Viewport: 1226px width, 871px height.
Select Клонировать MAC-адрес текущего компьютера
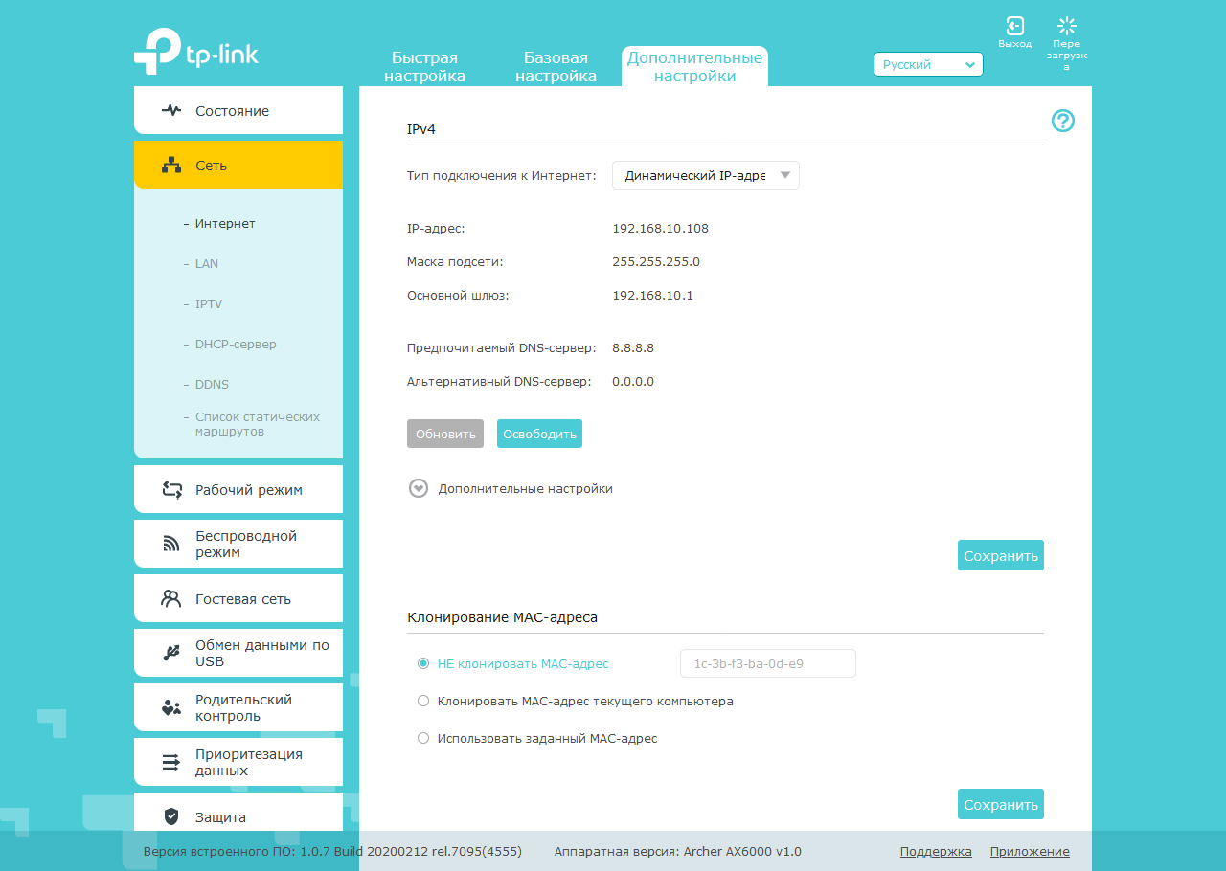tap(423, 701)
